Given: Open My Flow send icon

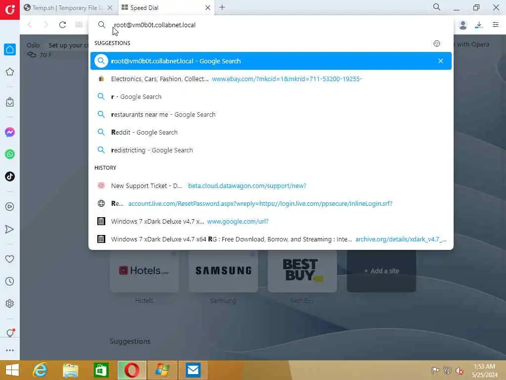Looking at the screenshot, I should pyautogui.click(x=10, y=229).
